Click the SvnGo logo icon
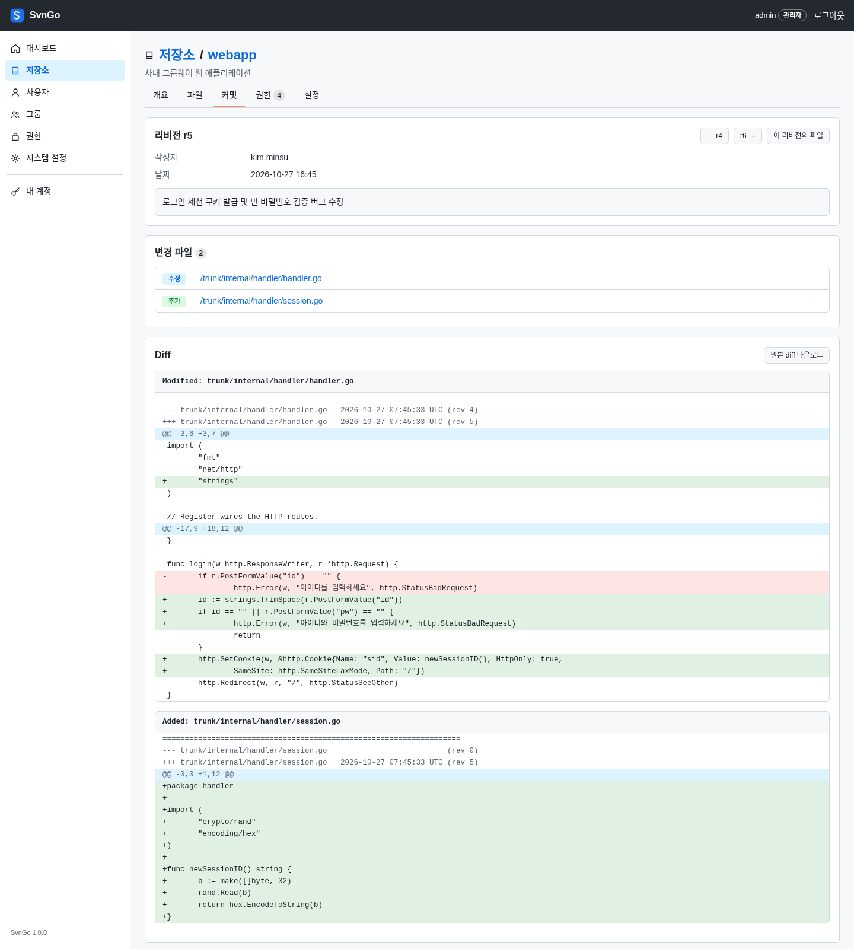The height and width of the screenshot is (949, 854). 17,15
